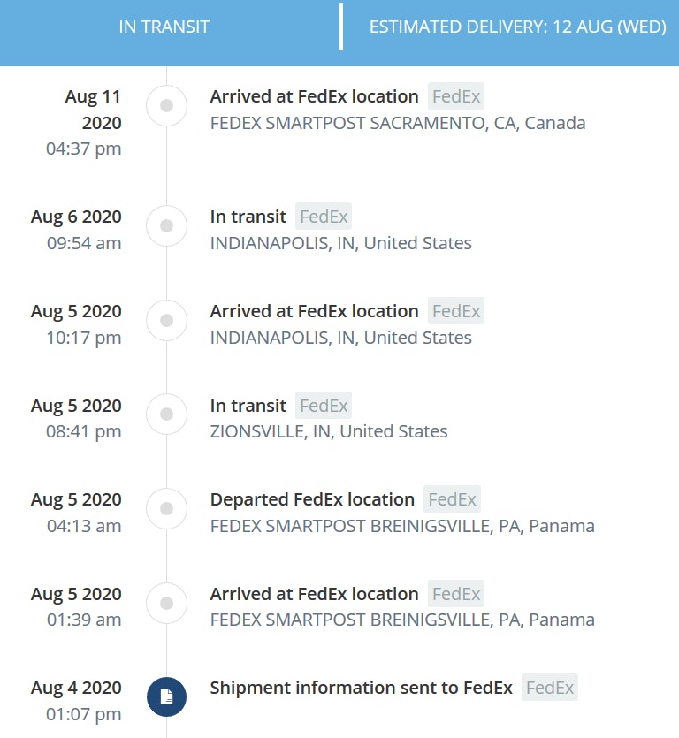Click FedEx label beside Zionsville In transit

[x=324, y=406]
